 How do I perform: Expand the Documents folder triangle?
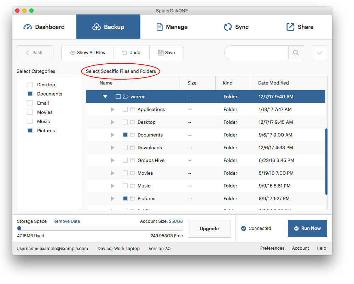(x=113, y=135)
